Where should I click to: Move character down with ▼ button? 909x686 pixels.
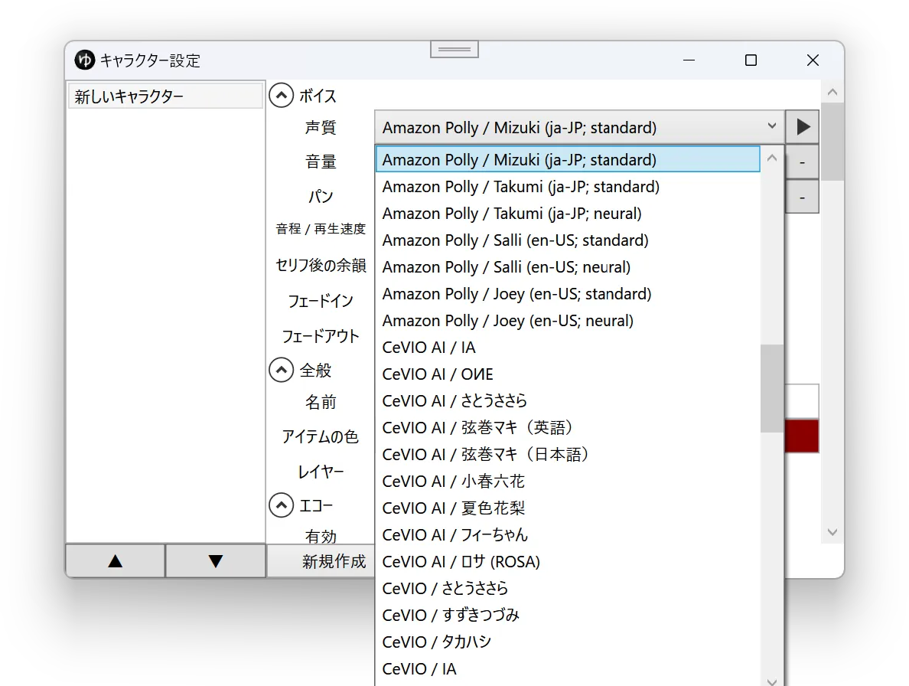point(216,560)
